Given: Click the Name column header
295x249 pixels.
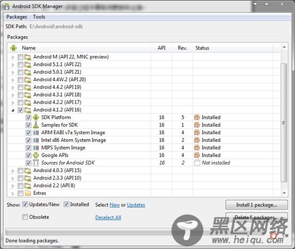Looking at the screenshot, I should pos(79,48).
